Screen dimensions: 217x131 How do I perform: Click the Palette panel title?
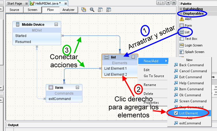[186, 4]
